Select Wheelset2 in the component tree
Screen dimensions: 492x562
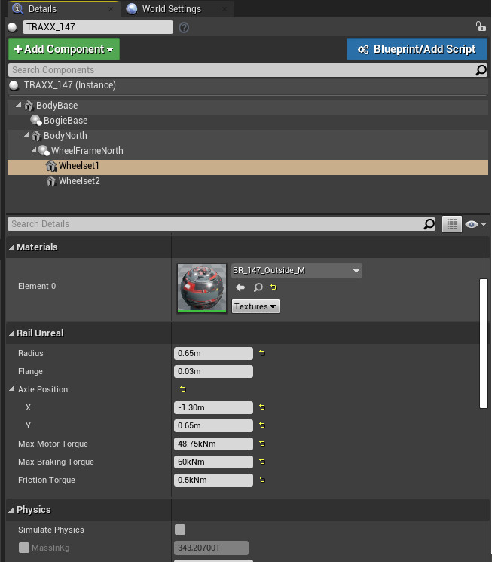coord(79,181)
